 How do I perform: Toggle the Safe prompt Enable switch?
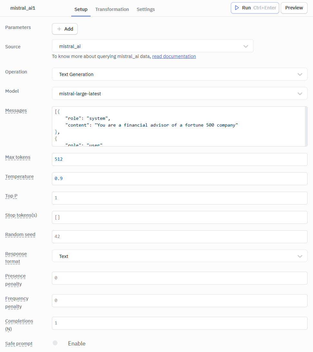(x=55, y=343)
